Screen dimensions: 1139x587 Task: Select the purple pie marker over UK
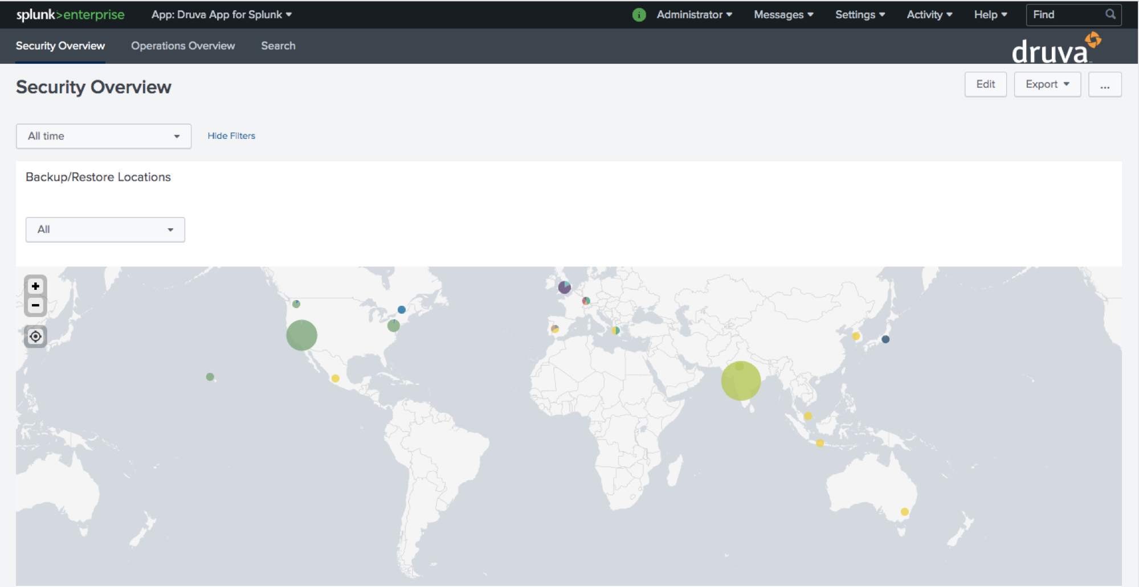pyautogui.click(x=565, y=287)
